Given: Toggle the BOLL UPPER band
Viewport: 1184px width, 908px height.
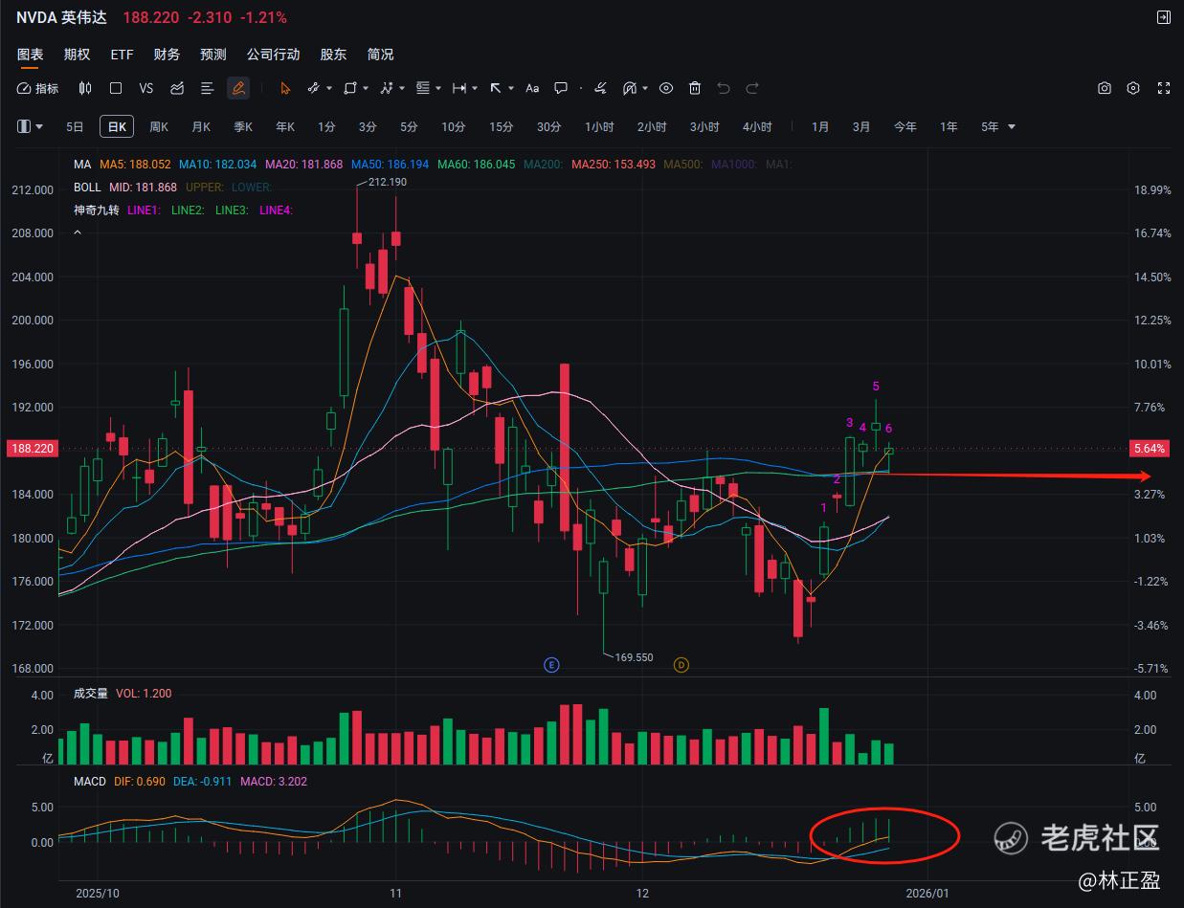Looking at the screenshot, I should pyautogui.click(x=204, y=188).
